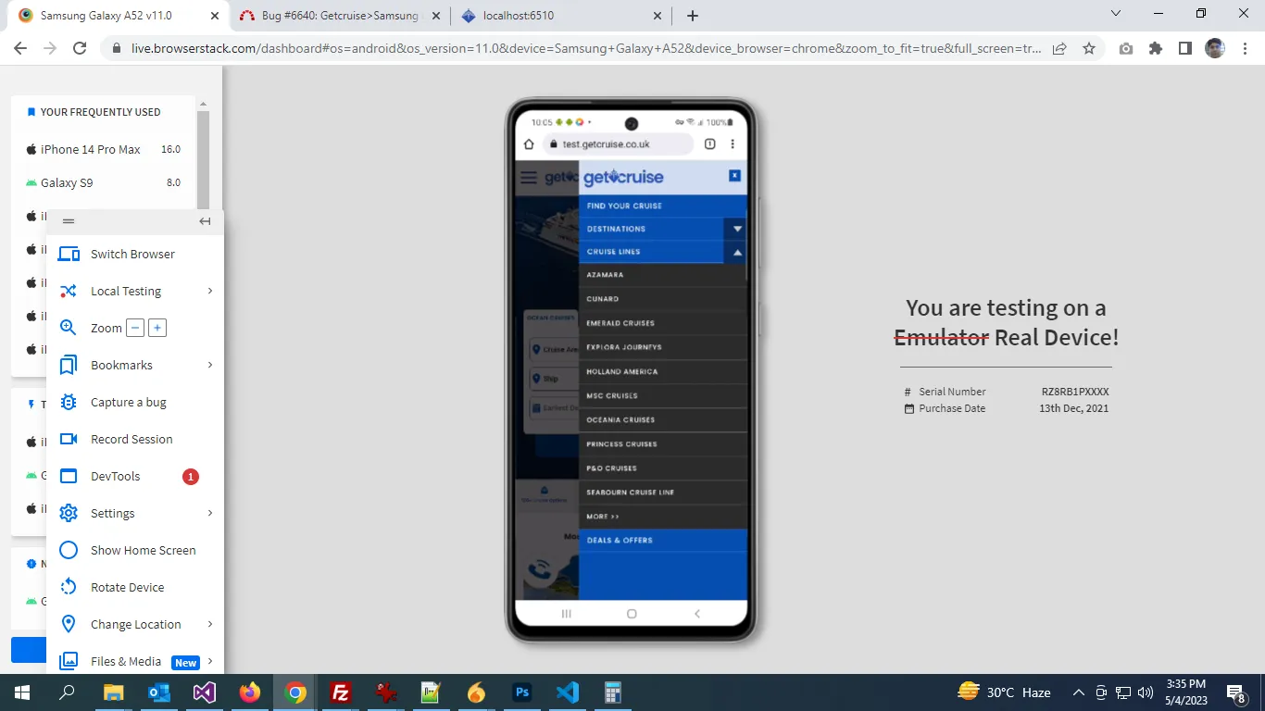The height and width of the screenshot is (711, 1265).
Task: Select Azamara cruise line
Action: (x=662, y=275)
